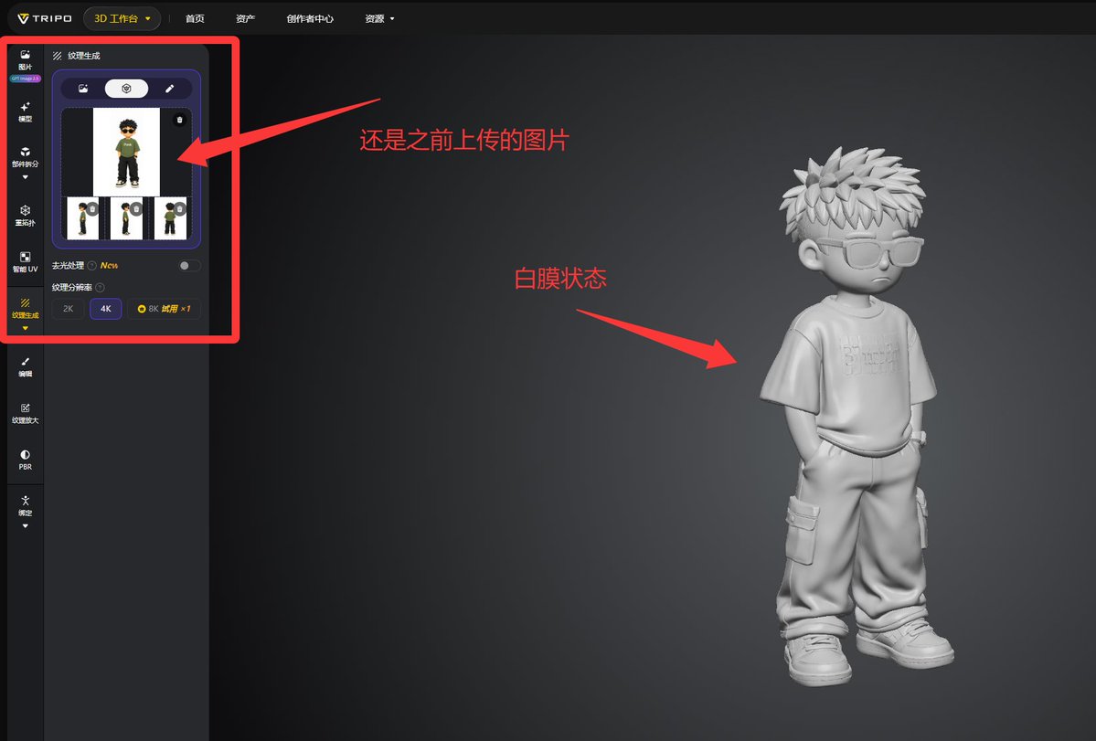
Task: Expand the 部件拆分 part segmentation options
Action: click(26, 177)
